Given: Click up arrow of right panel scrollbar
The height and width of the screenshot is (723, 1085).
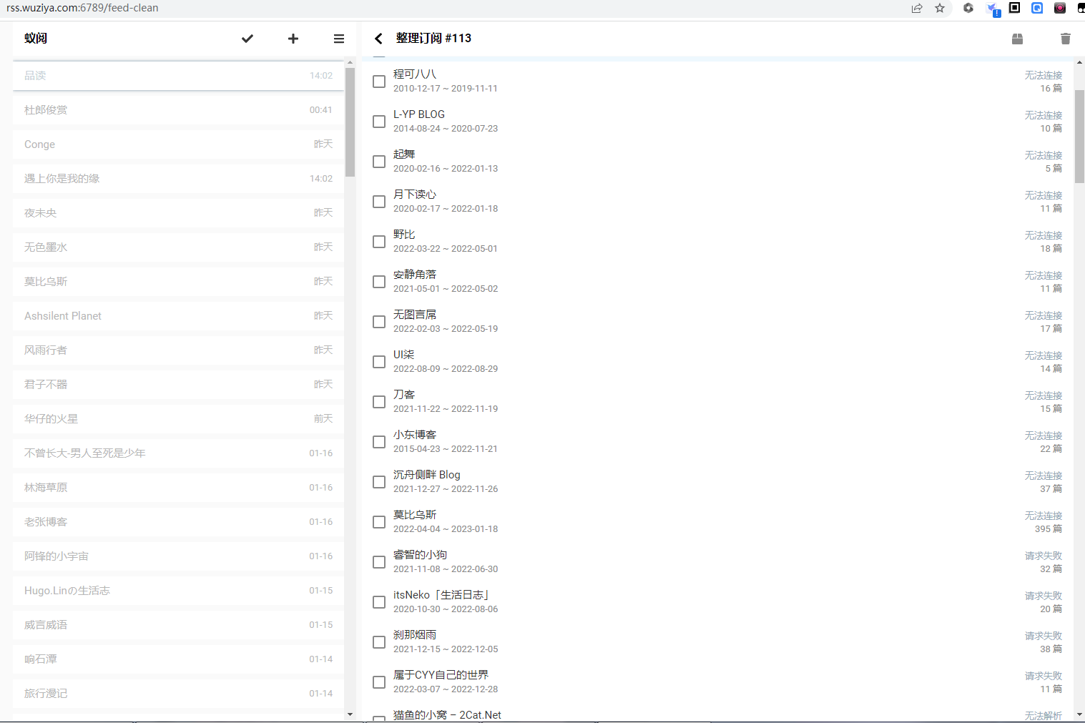Looking at the screenshot, I should [x=1079, y=63].
